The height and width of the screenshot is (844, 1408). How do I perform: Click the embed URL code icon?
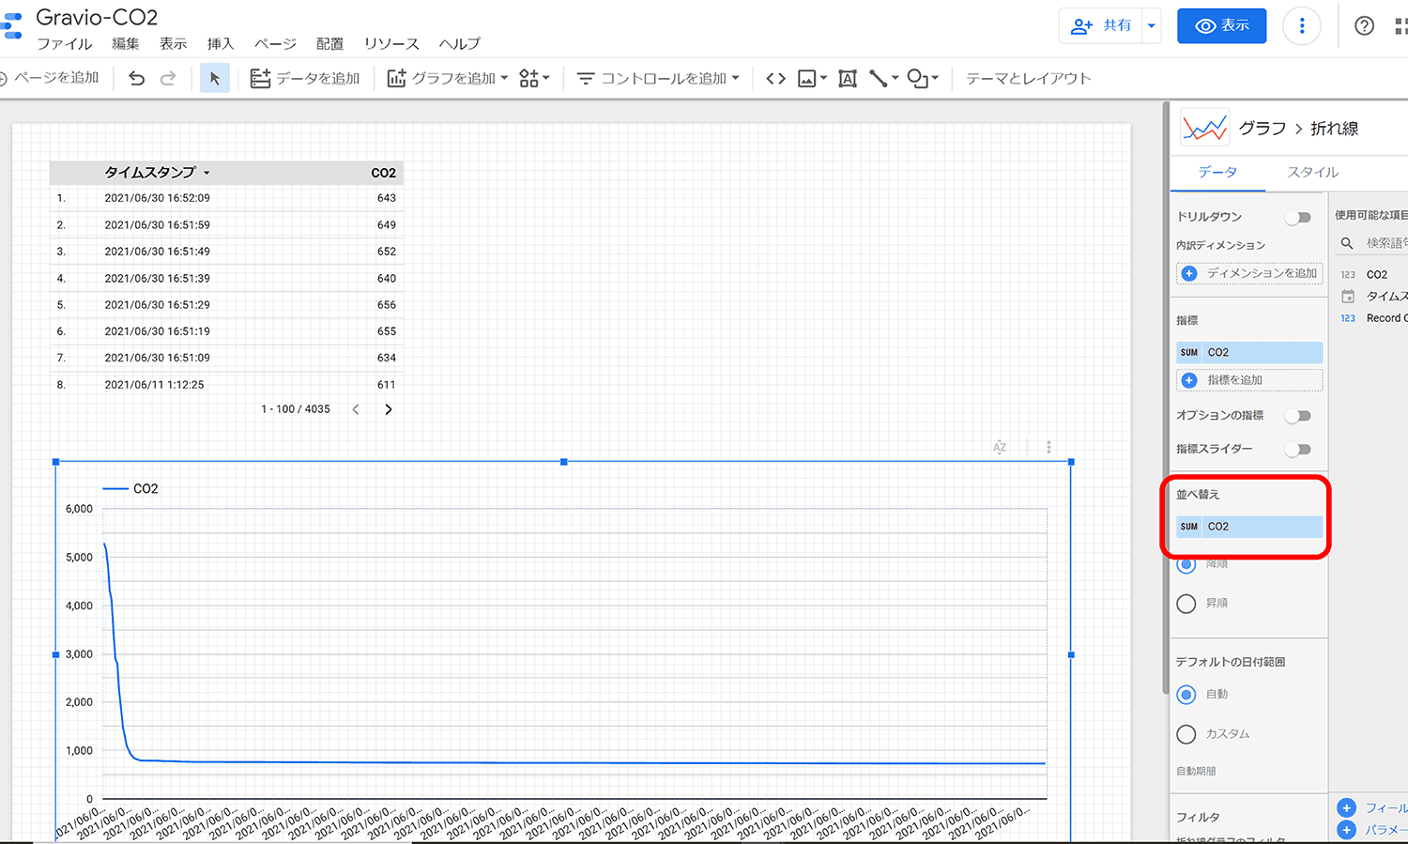pyautogui.click(x=775, y=79)
